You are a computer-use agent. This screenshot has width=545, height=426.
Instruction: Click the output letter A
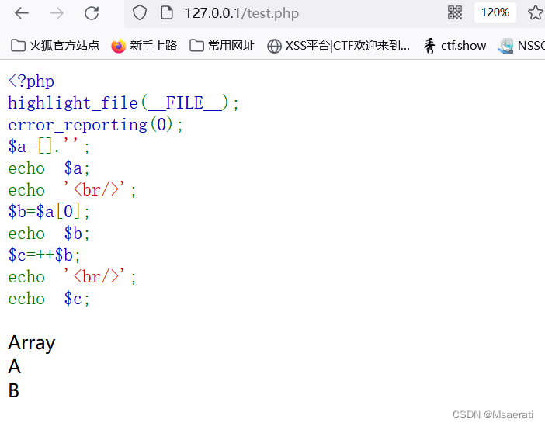(14, 366)
